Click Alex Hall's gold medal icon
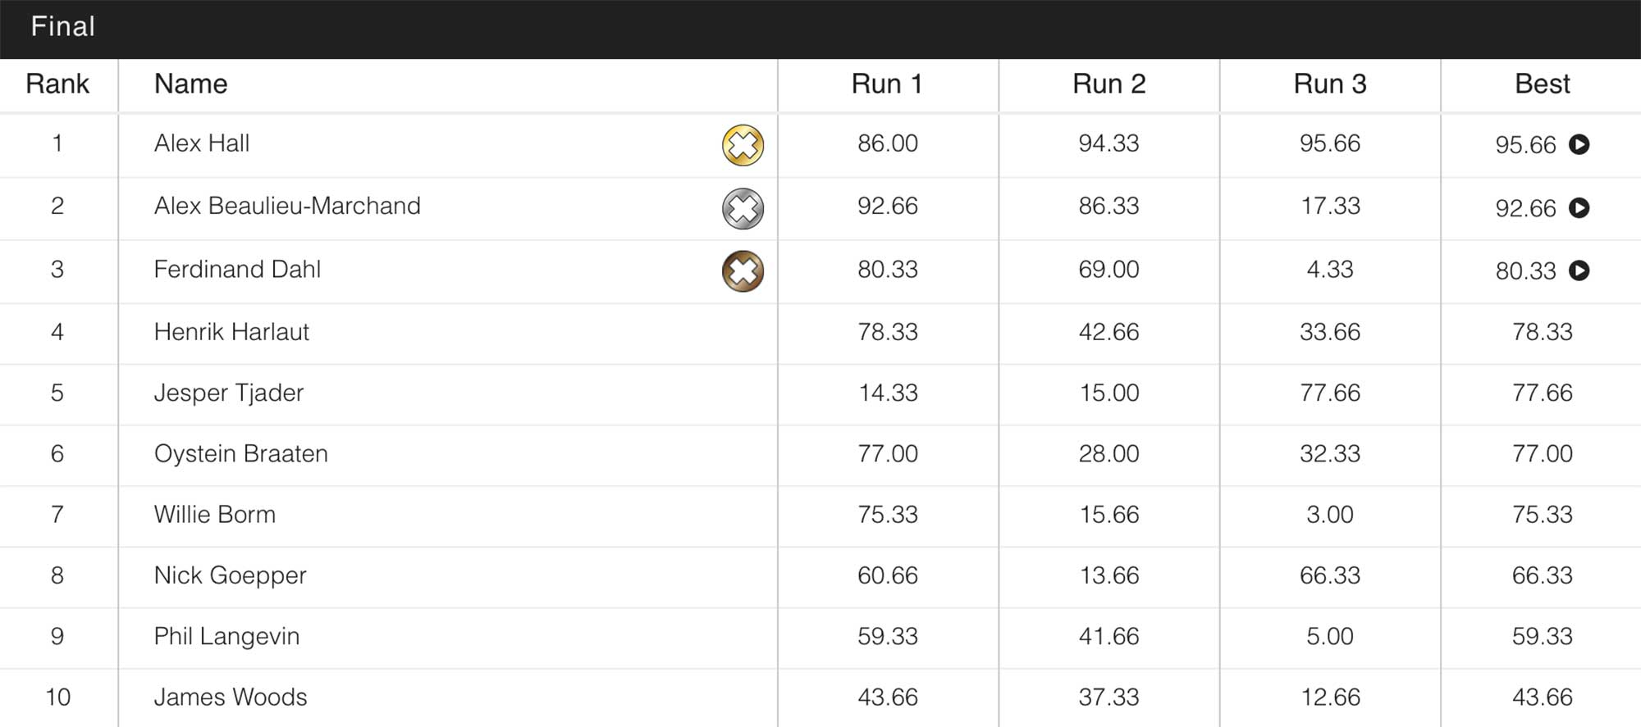Image resolution: width=1641 pixels, height=727 pixels. click(743, 145)
